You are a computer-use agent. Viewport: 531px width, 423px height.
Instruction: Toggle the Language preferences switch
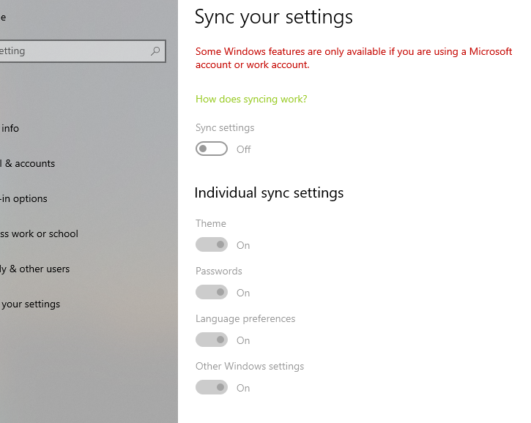click(x=212, y=340)
